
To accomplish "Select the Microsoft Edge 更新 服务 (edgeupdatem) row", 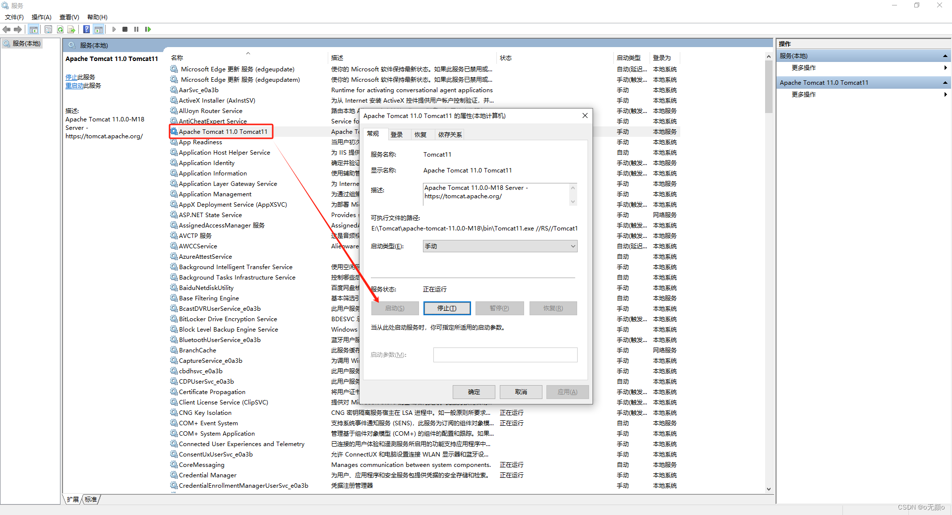I will (424, 79).
